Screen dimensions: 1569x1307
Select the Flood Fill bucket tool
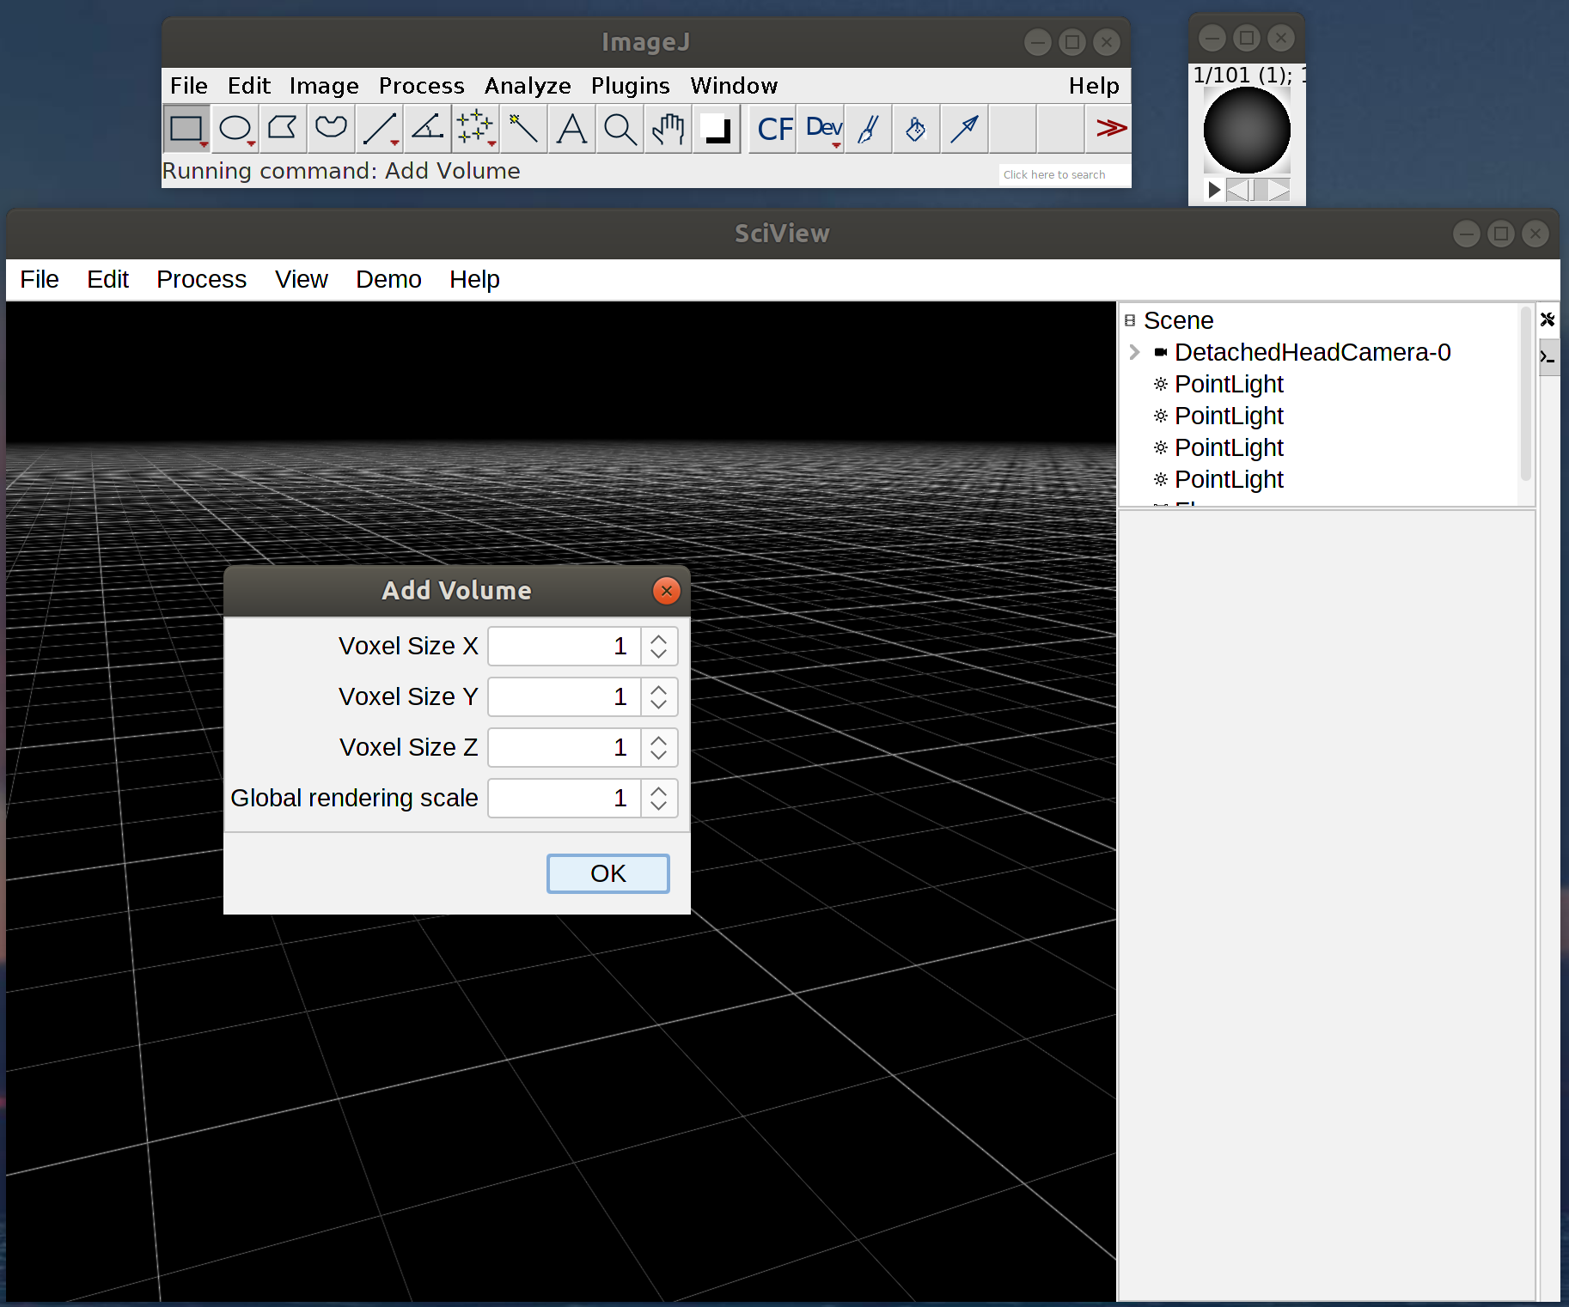[x=917, y=129]
